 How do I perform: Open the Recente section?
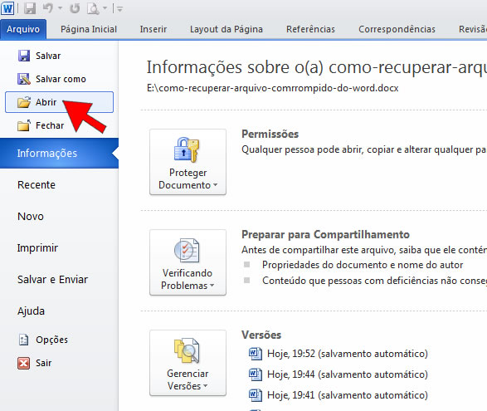point(37,185)
